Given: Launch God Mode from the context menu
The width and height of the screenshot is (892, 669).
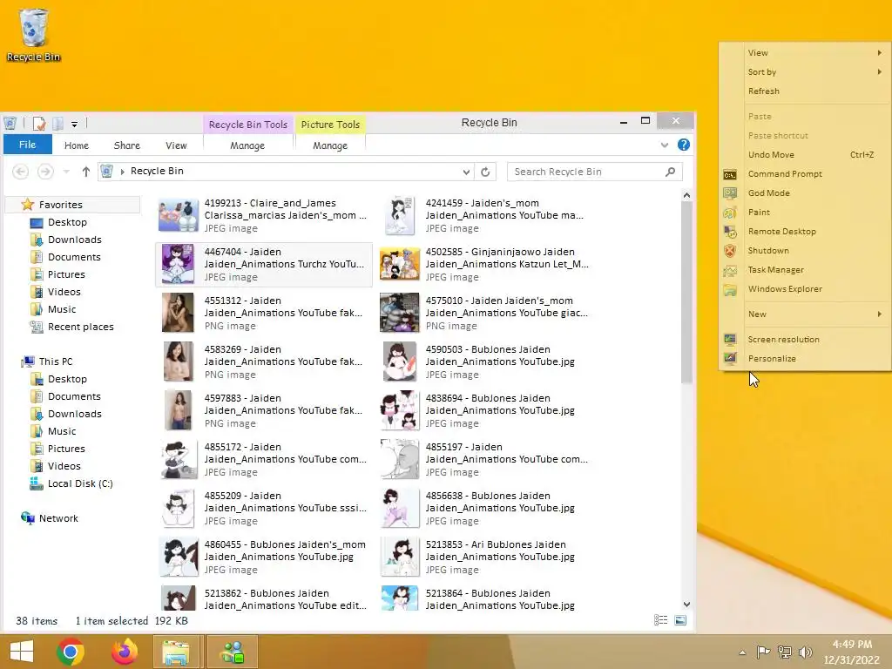Looking at the screenshot, I should tap(768, 193).
